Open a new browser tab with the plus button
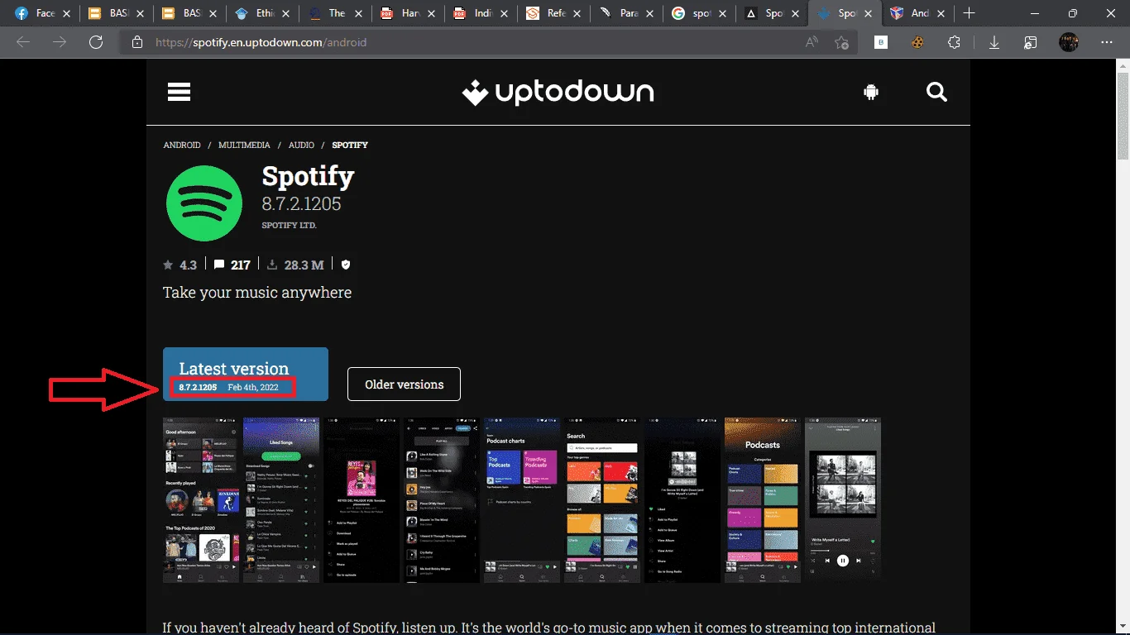This screenshot has width=1130, height=635. [969, 13]
